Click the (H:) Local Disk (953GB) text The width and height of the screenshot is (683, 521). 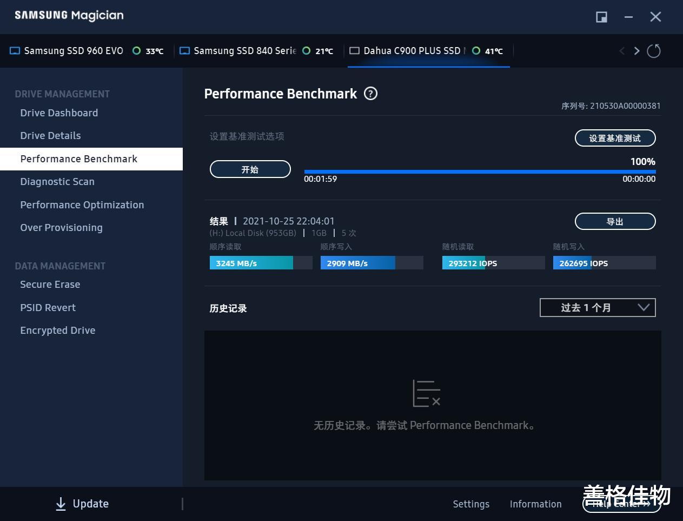[x=253, y=233]
